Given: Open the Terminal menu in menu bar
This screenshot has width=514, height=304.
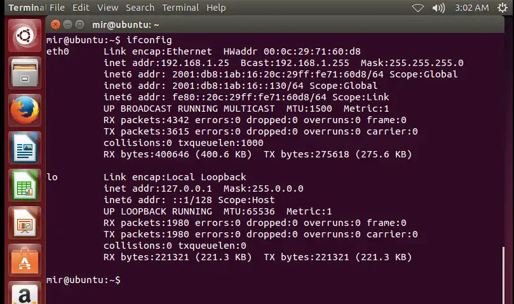Looking at the screenshot, I should click(x=180, y=8).
